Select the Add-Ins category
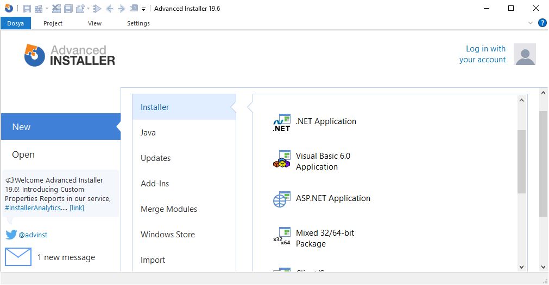This screenshot has height=285, width=549. click(184, 183)
